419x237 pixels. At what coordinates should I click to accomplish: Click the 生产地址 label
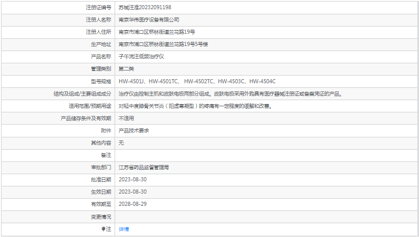point(101,44)
